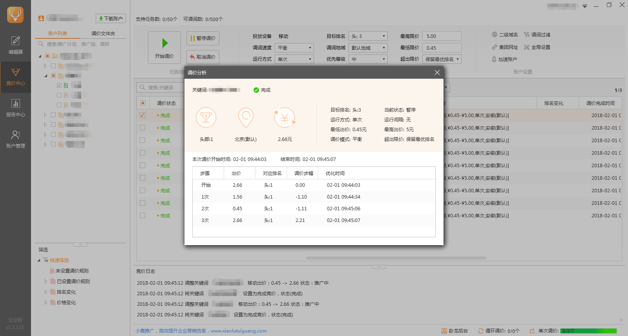Open the www.xiaolutuiguang.com link
This screenshot has height=336, width=628.
(x=239, y=331)
